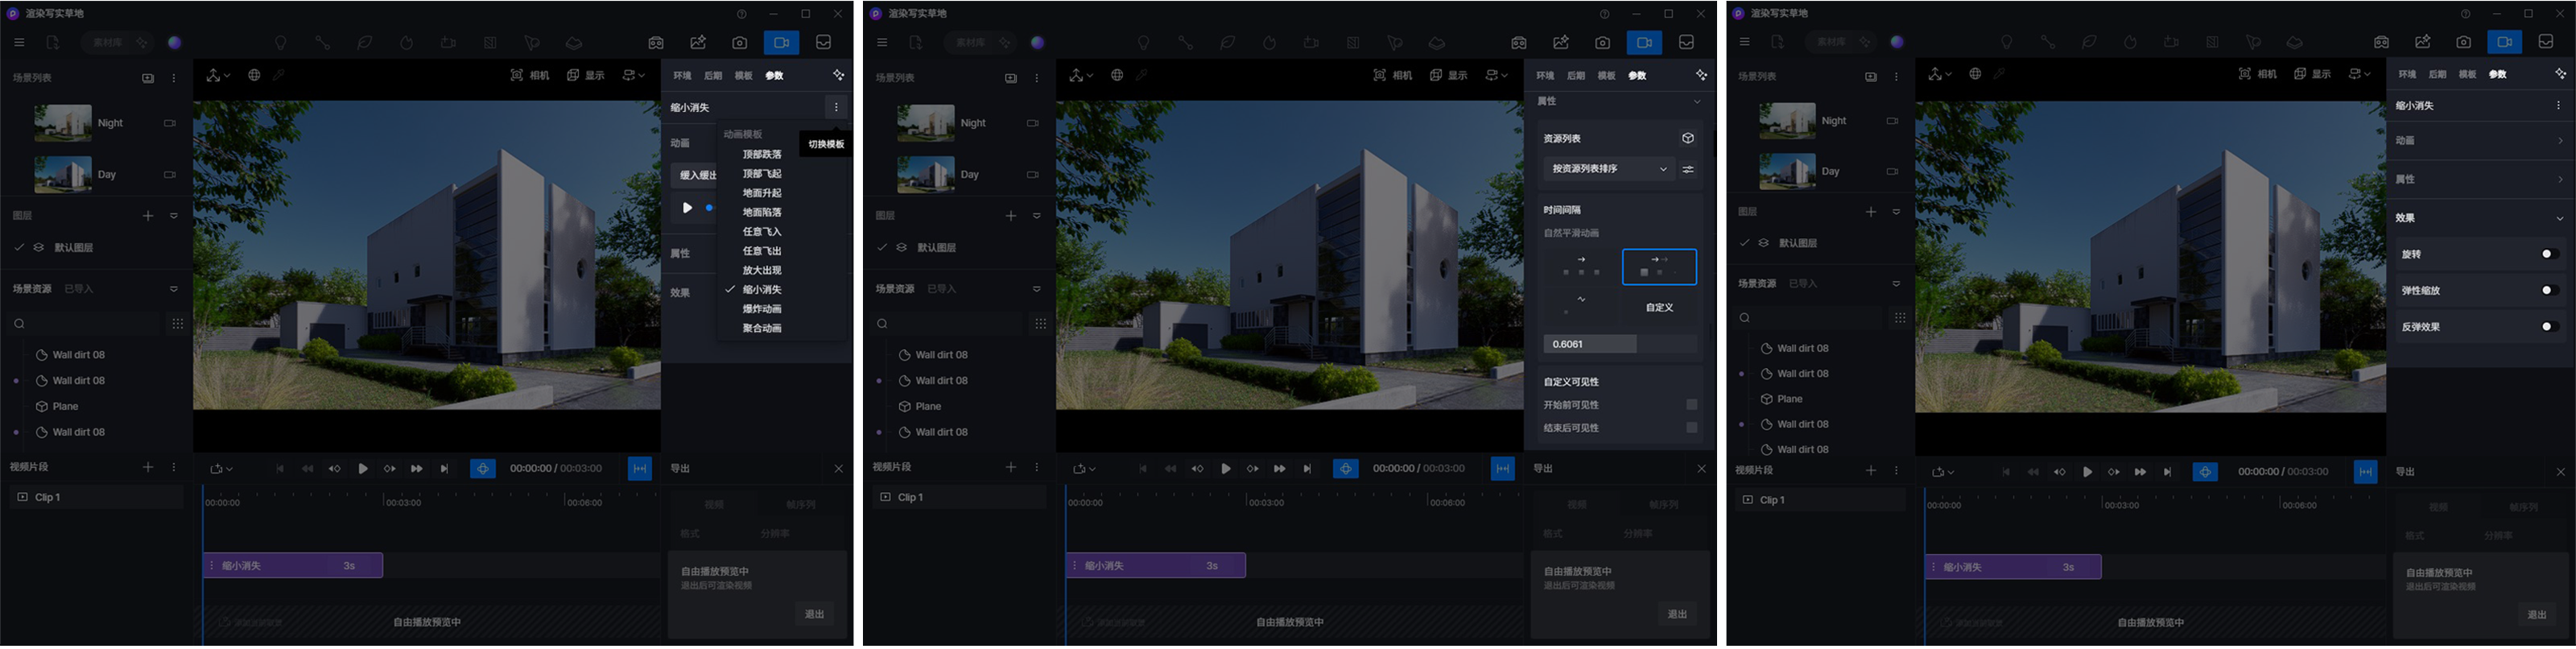2576x649 pixels.
Task: Toggle 默认图层 checkmark in the right window
Action: [x=1745, y=243]
